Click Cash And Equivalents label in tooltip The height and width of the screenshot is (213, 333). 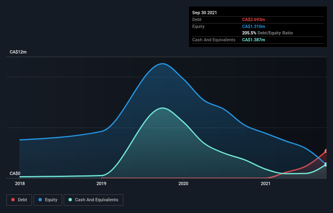click(x=214, y=40)
